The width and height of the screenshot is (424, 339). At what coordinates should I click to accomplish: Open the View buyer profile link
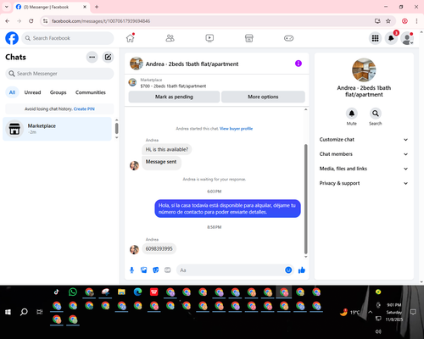236,129
